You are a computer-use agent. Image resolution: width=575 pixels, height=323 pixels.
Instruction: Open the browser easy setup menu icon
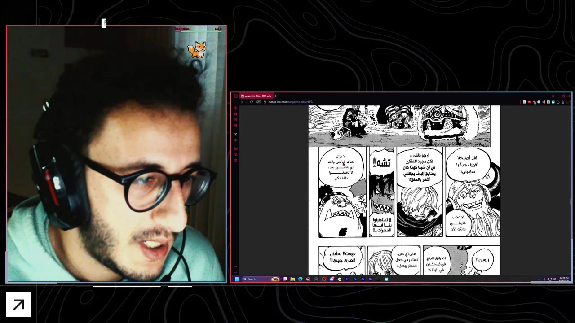[567, 102]
